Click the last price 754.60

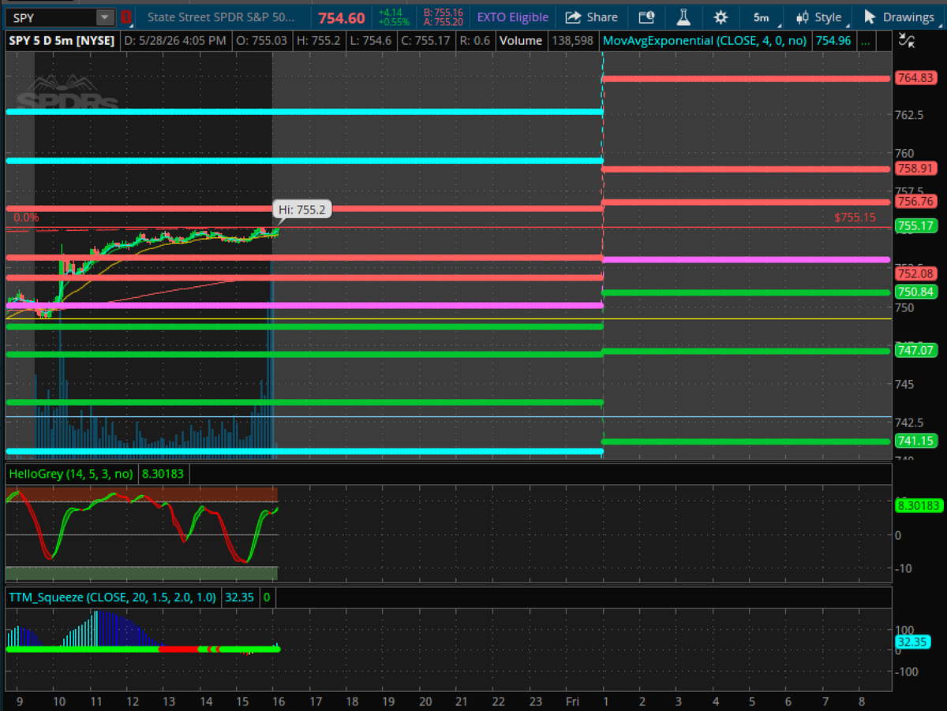click(341, 18)
